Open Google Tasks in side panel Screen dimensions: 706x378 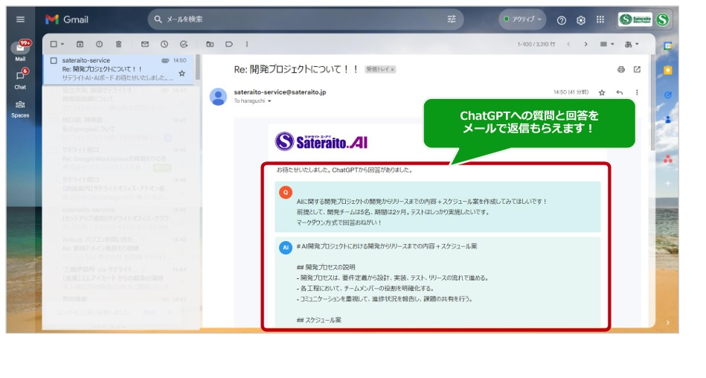(668, 94)
